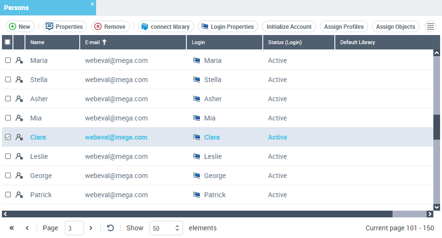Click the refresh icon in pagination bar
Image resolution: width=442 pixels, height=238 pixels.
tap(110, 228)
